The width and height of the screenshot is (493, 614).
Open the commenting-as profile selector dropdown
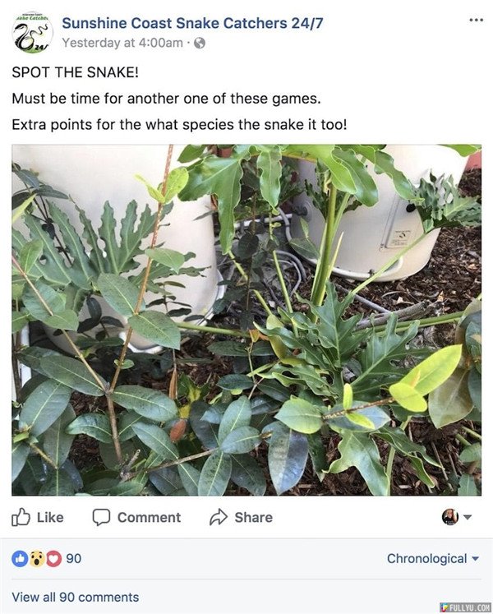pyautogui.click(x=457, y=517)
